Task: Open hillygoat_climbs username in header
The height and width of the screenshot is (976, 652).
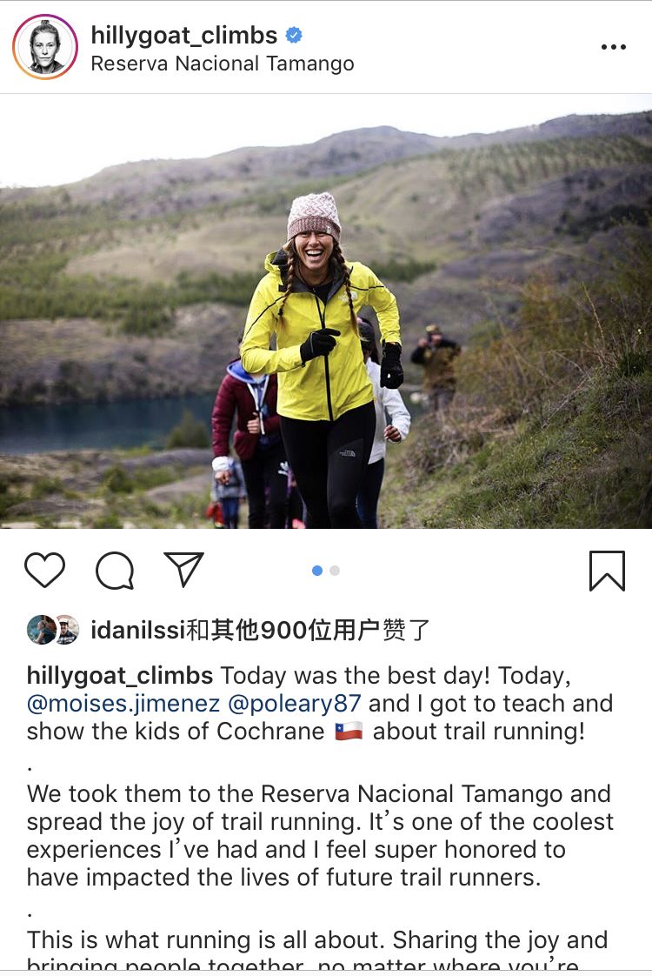Action: 184,36
